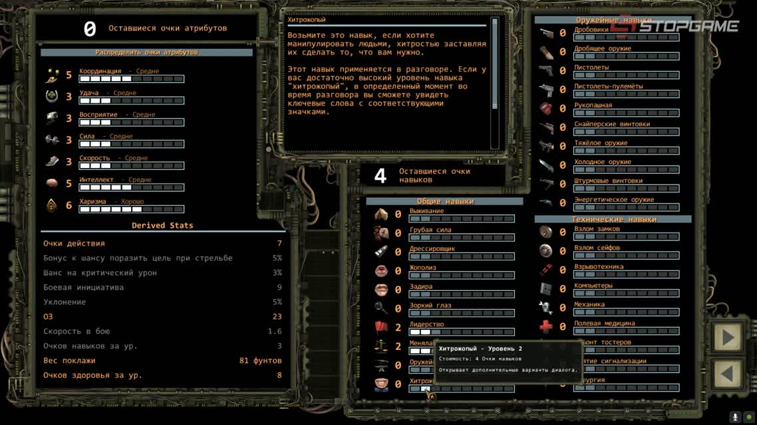Select the Энергетическое оружие icon
757x425 pixels.
[546, 203]
